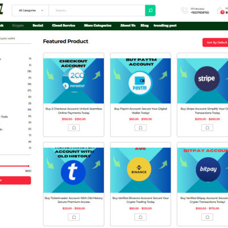Open the Ticketmaster product image
The height and width of the screenshot is (228, 228).
(74, 170)
